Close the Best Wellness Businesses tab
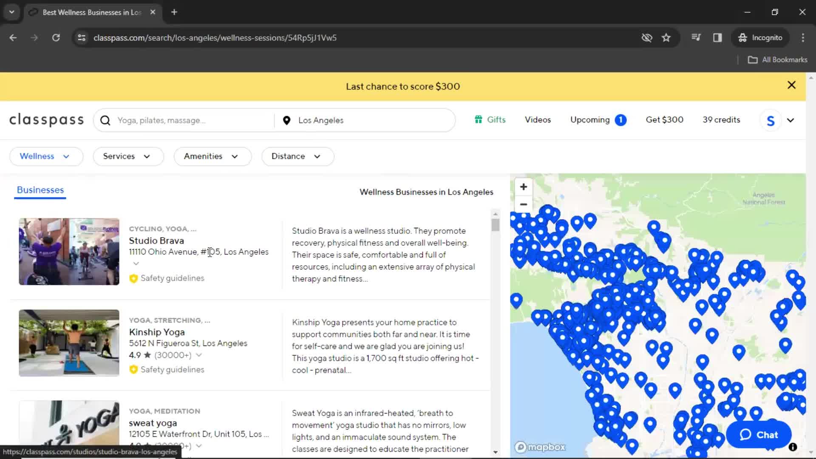The image size is (816, 459). click(153, 12)
